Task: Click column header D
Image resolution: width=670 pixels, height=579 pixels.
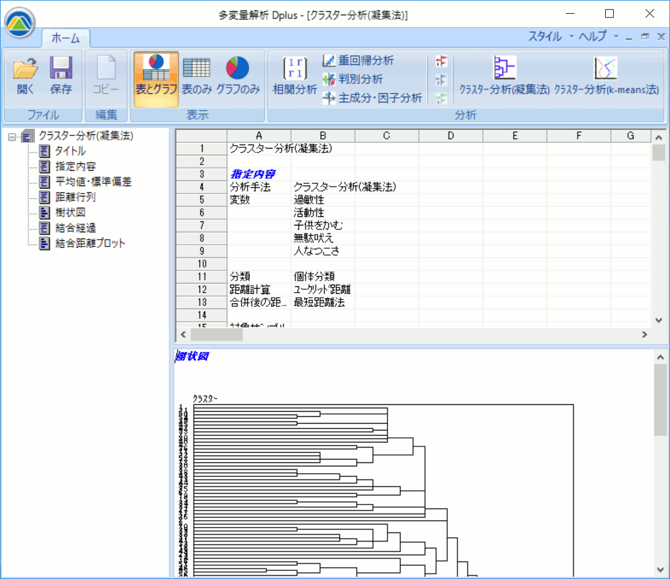Action: pyautogui.click(x=451, y=135)
